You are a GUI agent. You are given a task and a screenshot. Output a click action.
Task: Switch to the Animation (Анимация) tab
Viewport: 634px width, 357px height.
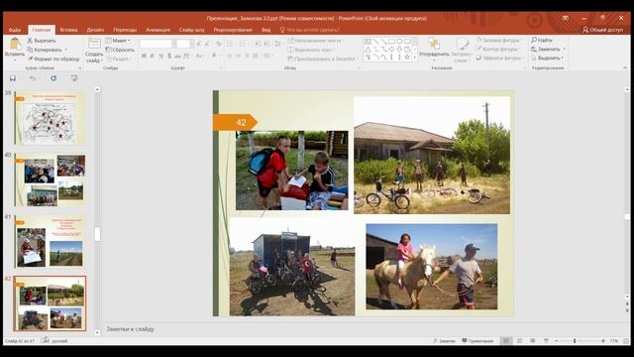point(158,30)
